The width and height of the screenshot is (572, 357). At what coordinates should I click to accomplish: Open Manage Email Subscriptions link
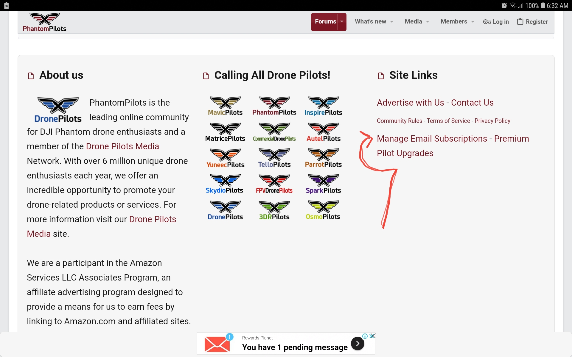[432, 139]
